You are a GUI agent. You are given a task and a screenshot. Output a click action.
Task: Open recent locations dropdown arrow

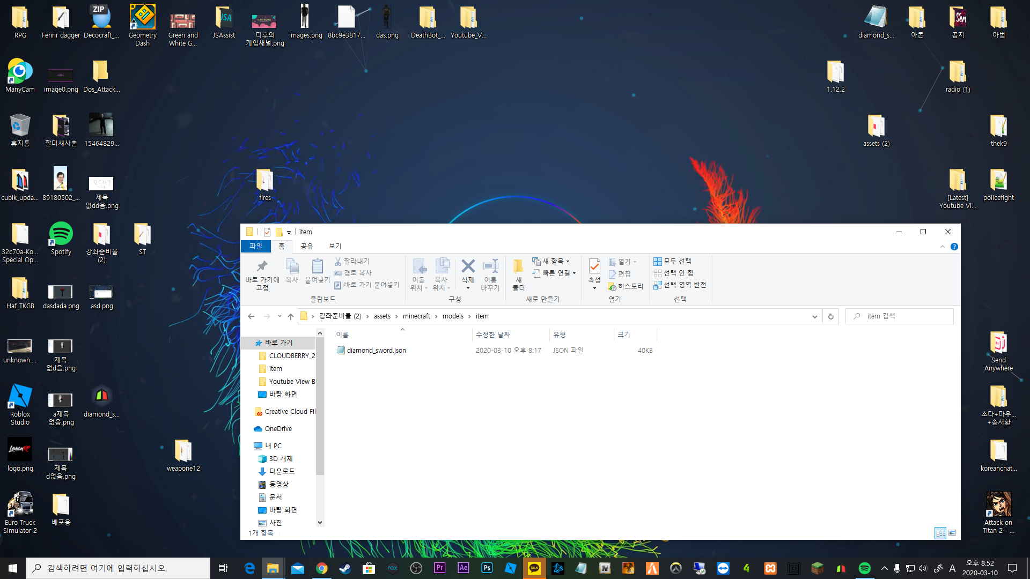coord(279,316)
